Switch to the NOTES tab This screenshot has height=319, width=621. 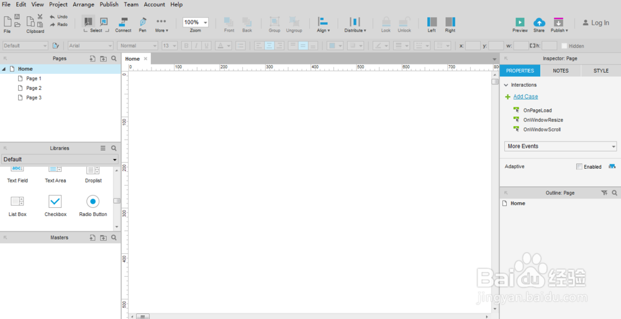[x=560, y=71]
